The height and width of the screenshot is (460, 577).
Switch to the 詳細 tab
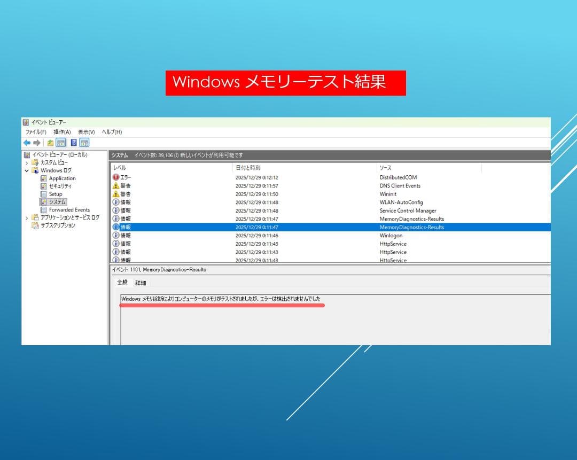141,283
